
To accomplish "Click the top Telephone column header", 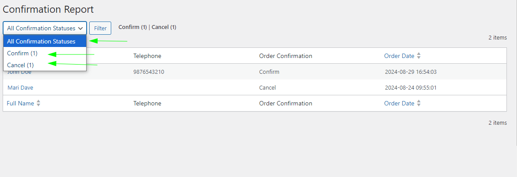I will point(147,56).
